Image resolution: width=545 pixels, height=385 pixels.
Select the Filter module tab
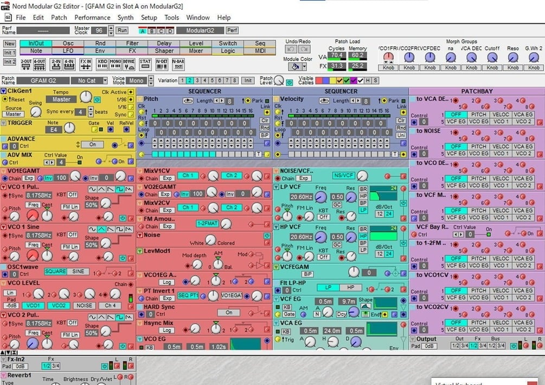132,43
